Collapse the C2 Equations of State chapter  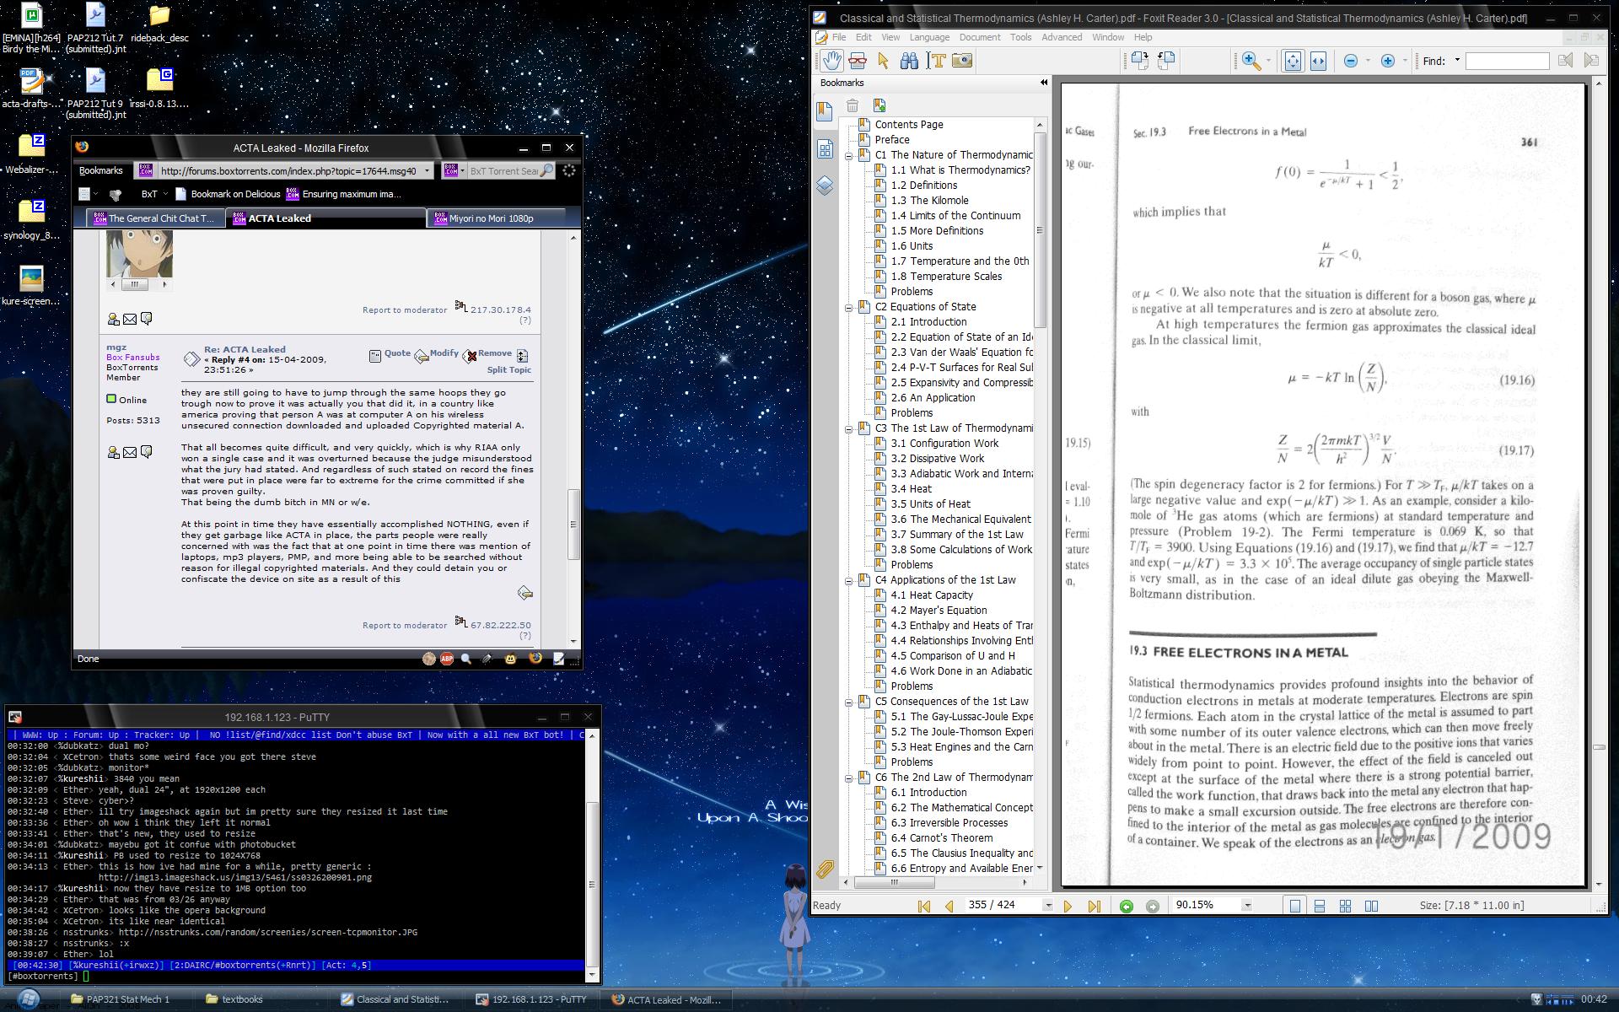click(x=849, y=307)
